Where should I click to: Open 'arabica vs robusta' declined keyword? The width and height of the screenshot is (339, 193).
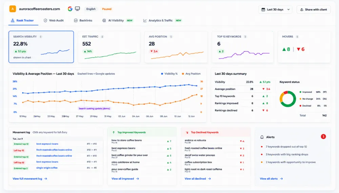click(195, 140)
